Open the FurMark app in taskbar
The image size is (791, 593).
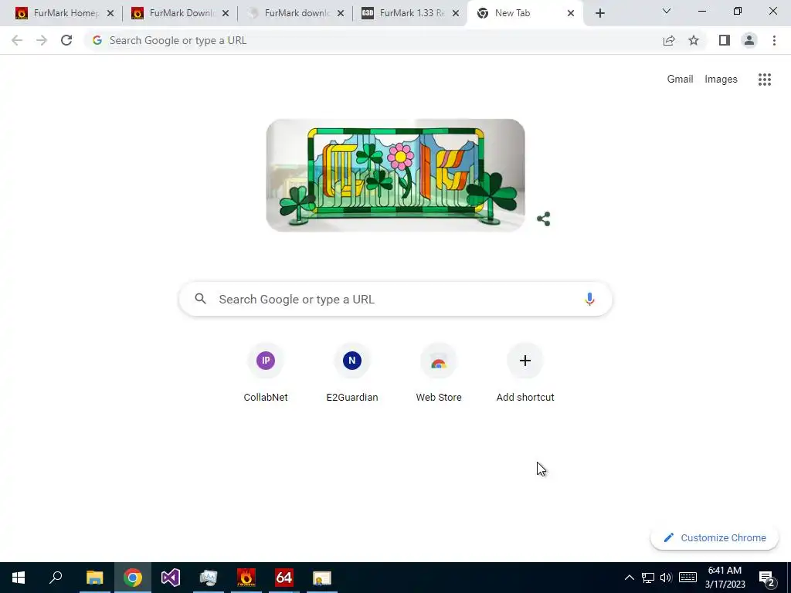click(x=246, y=578)
